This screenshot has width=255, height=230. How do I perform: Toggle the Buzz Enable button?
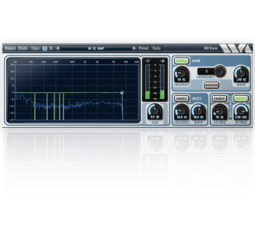(x=181, y=98)
